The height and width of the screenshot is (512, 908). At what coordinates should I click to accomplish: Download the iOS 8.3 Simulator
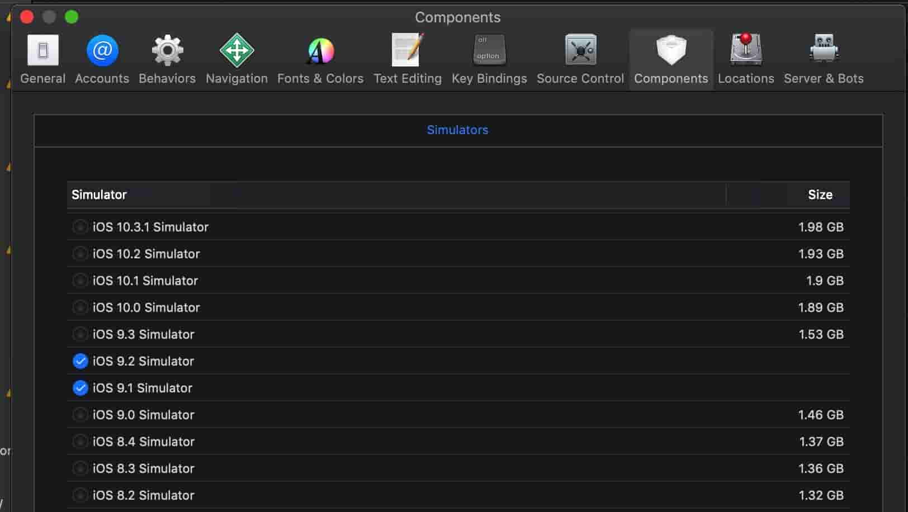point(80,468)
